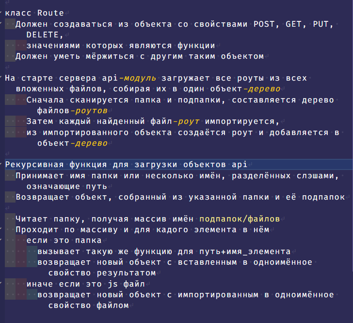
Task: Click "составляется дерево" text
Action: point(283,100)
